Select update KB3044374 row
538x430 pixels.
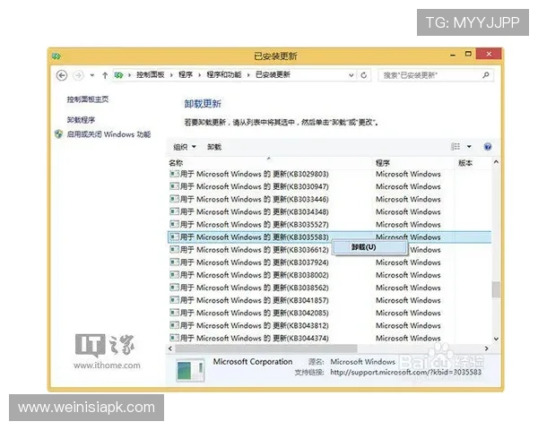[x=329, y=338]
